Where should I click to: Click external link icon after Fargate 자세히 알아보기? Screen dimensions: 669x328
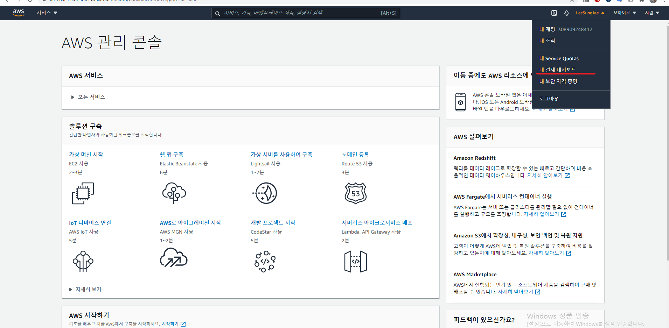564,214
